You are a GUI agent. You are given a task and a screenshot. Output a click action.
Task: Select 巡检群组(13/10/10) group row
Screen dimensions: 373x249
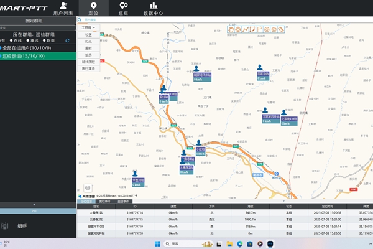[28, 55]
